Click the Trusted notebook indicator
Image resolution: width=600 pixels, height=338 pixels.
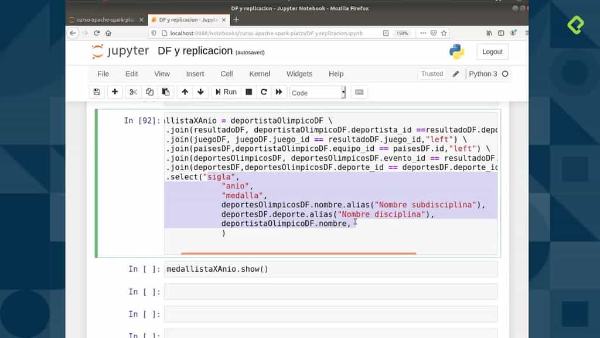point(432,73)
